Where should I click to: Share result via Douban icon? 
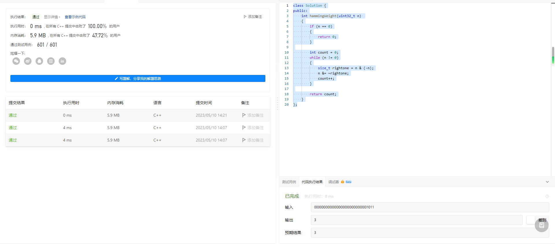tap(51, 61)
